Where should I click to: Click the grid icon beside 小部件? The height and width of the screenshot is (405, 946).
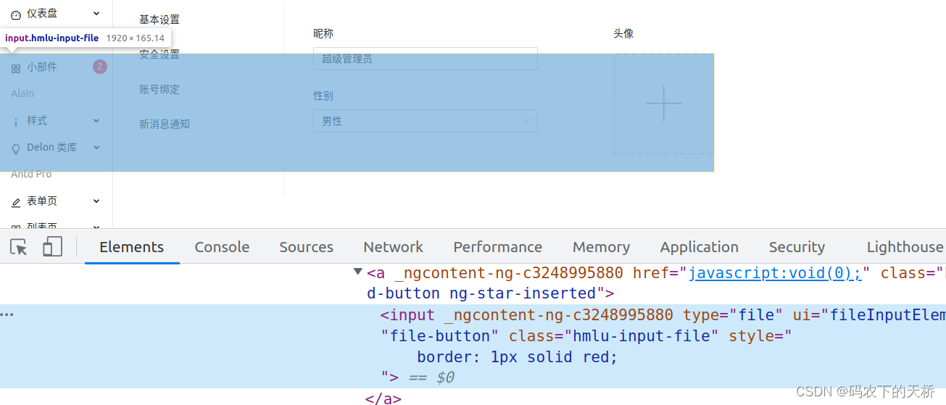[x=16, y=68]
